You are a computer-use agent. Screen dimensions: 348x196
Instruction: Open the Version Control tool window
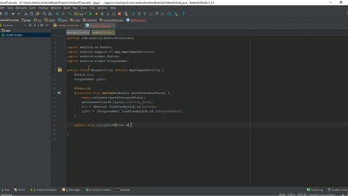tap(98, 190)
